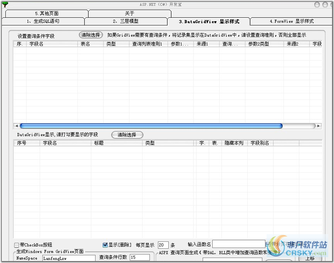Click the 参数1... column header
This screenshot has height=263, width=334.
[181, 44]
